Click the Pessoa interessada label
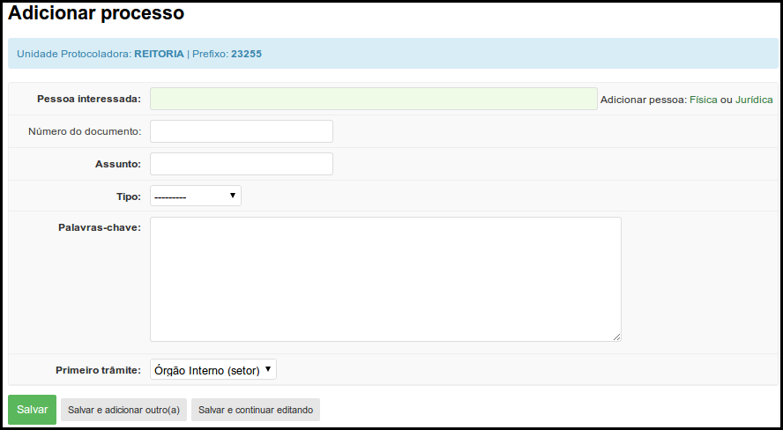The width and height of the screenshot is (783, 430). 89,99
